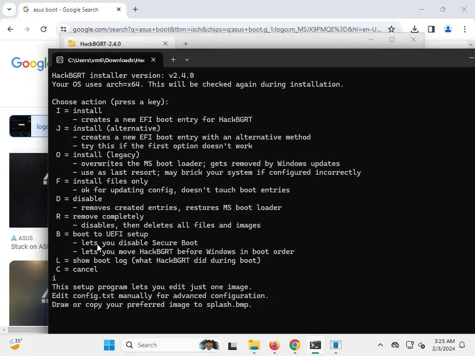The width and height of the screenshot is (475, 356).
Task: Expand the terminal profile dropdown
Action: (x=187, y=60)
